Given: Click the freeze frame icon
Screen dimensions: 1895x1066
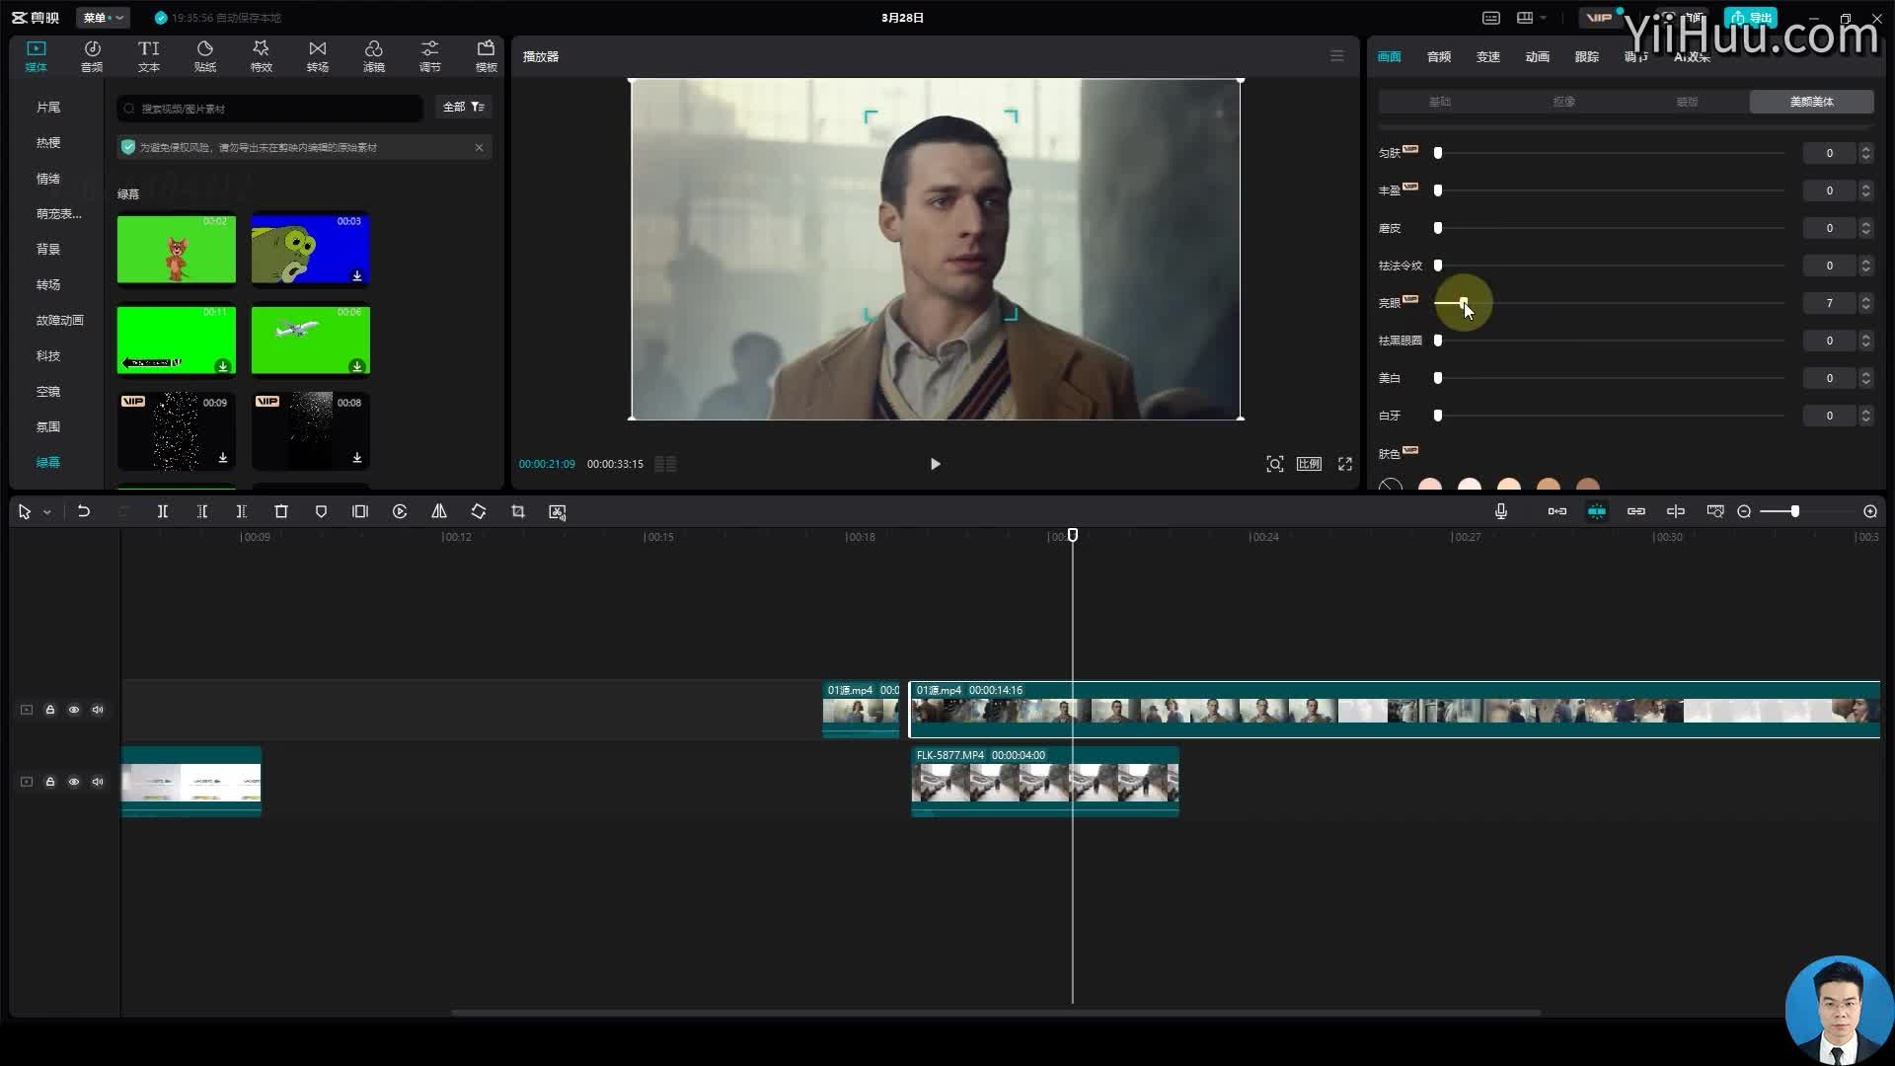Looking at the screenshot, I should 360,511.
